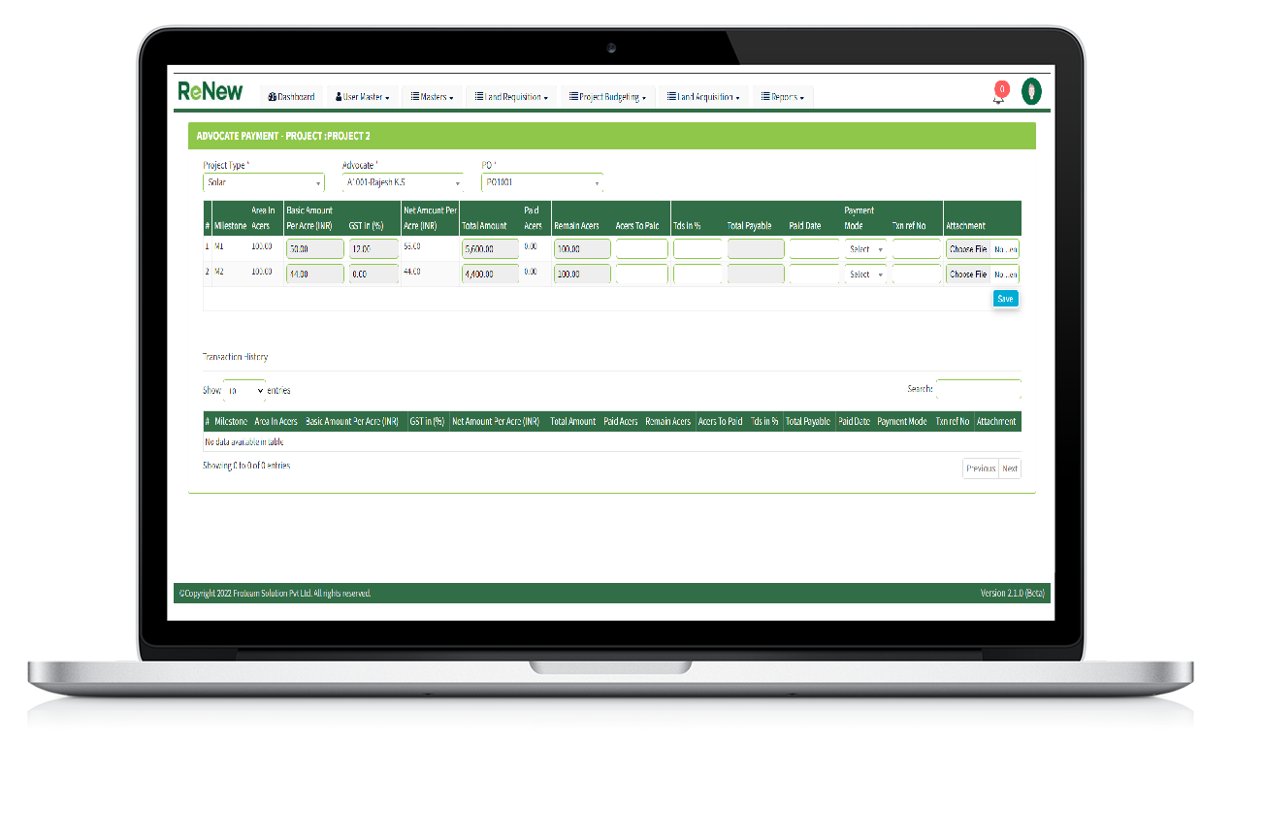Select Payment Mode for milestone M1

click(x=865, y=249)
